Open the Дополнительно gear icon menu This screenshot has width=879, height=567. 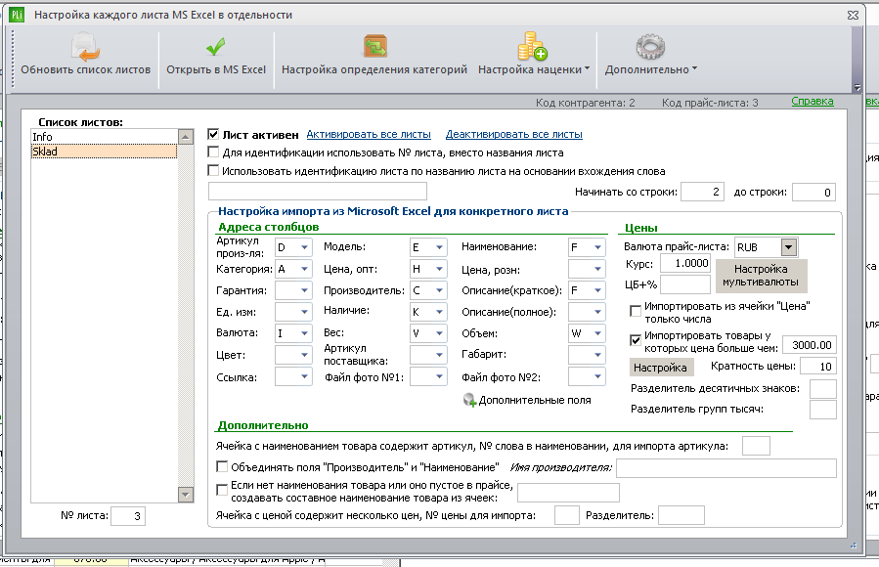point(650,47)
